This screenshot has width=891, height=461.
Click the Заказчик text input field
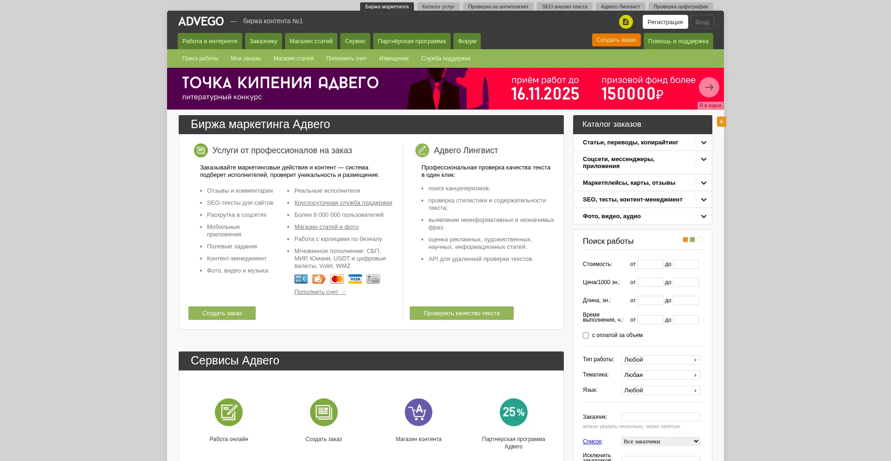pyautogui.click(x=660, y=417)
